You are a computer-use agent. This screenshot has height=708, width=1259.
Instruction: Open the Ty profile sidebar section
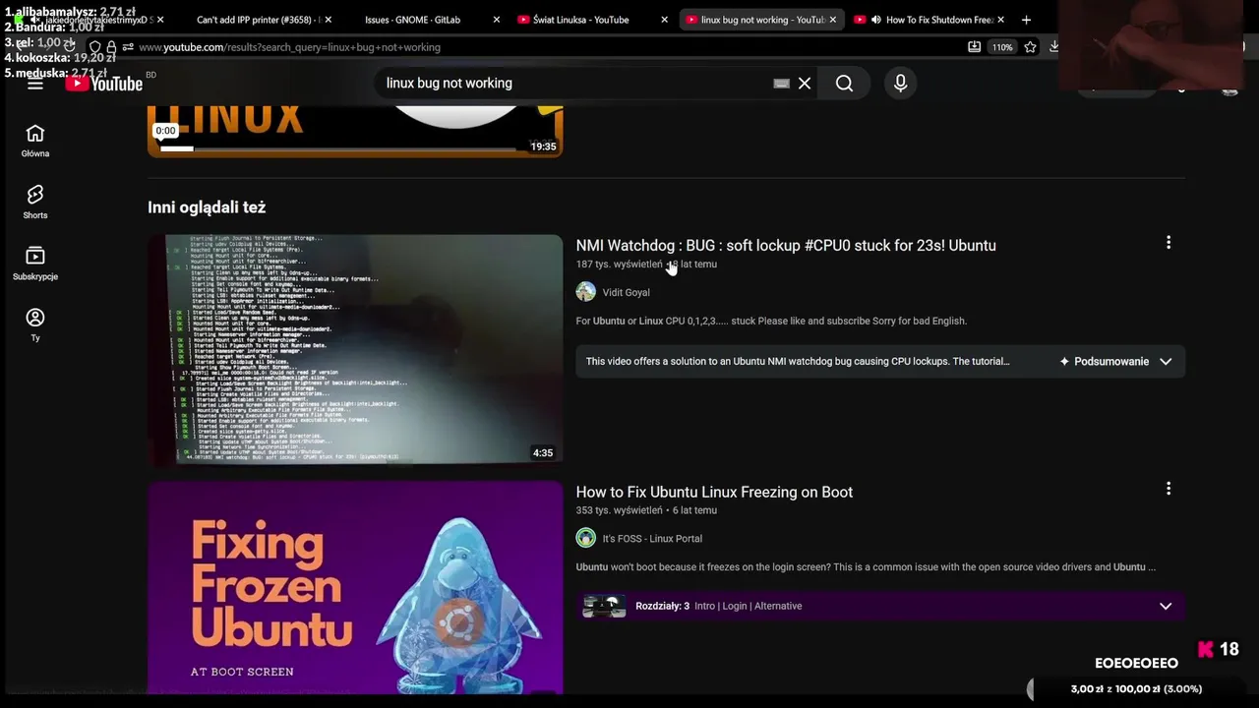click(35, 324)
